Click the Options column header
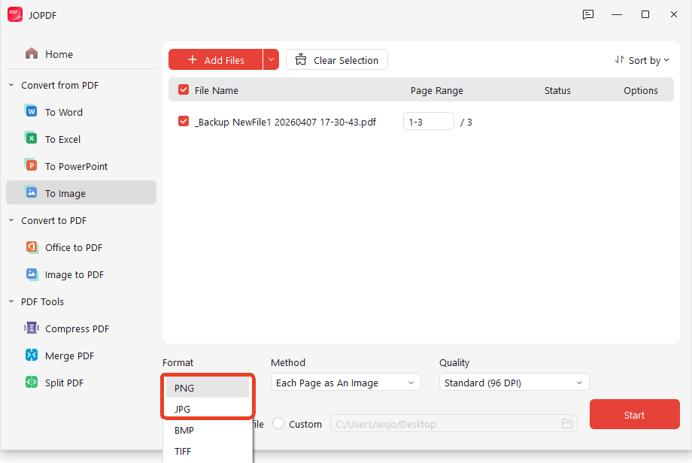This screenshot has height=463, width=692. pyautogui.click(x=640, y=90)
